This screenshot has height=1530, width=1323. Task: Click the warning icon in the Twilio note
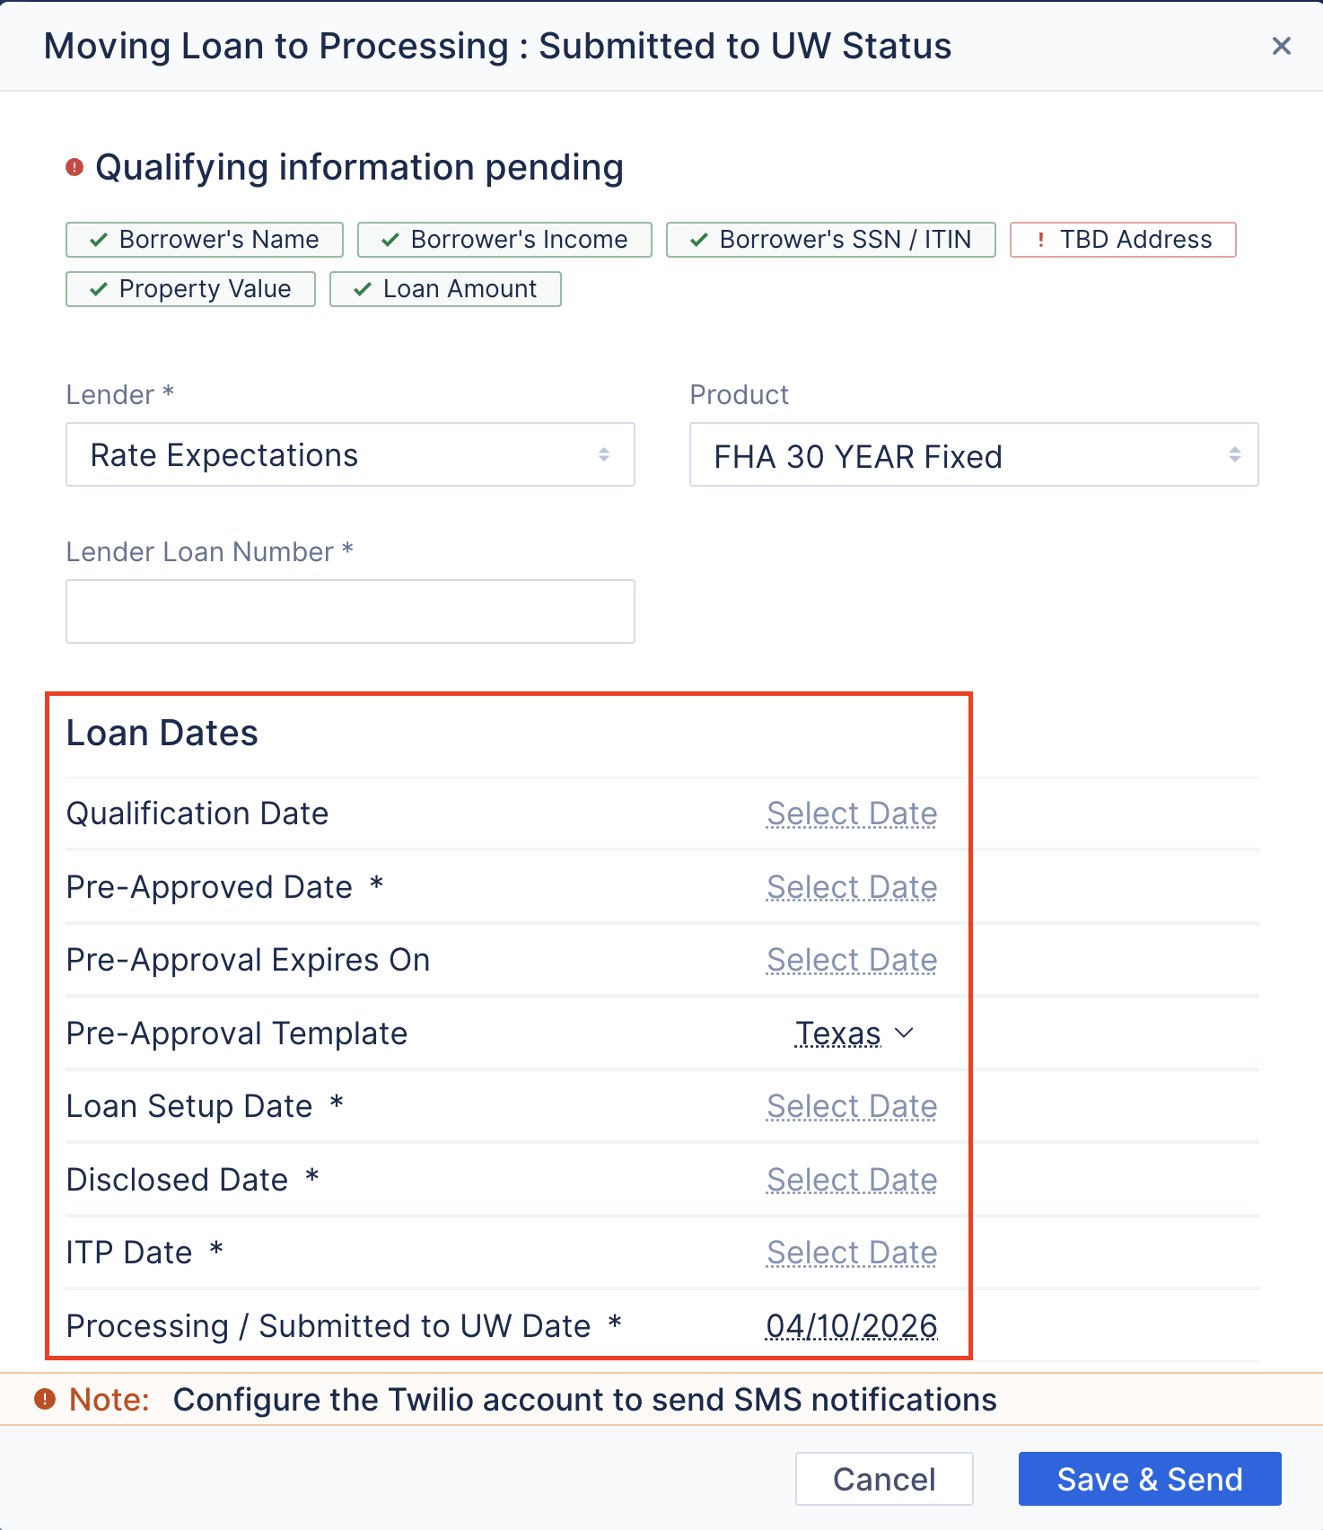(47, 1399)
